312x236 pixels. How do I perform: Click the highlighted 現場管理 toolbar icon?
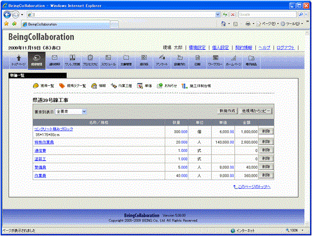tap(37, 60)
